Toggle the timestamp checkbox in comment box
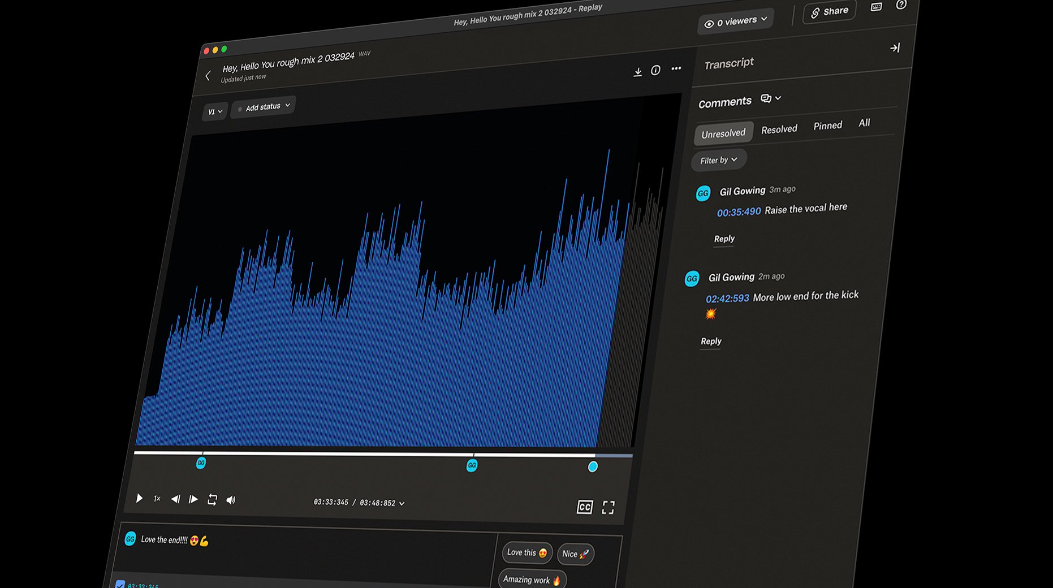This screenshot has height=588, width=1053. tap(120, 584)
